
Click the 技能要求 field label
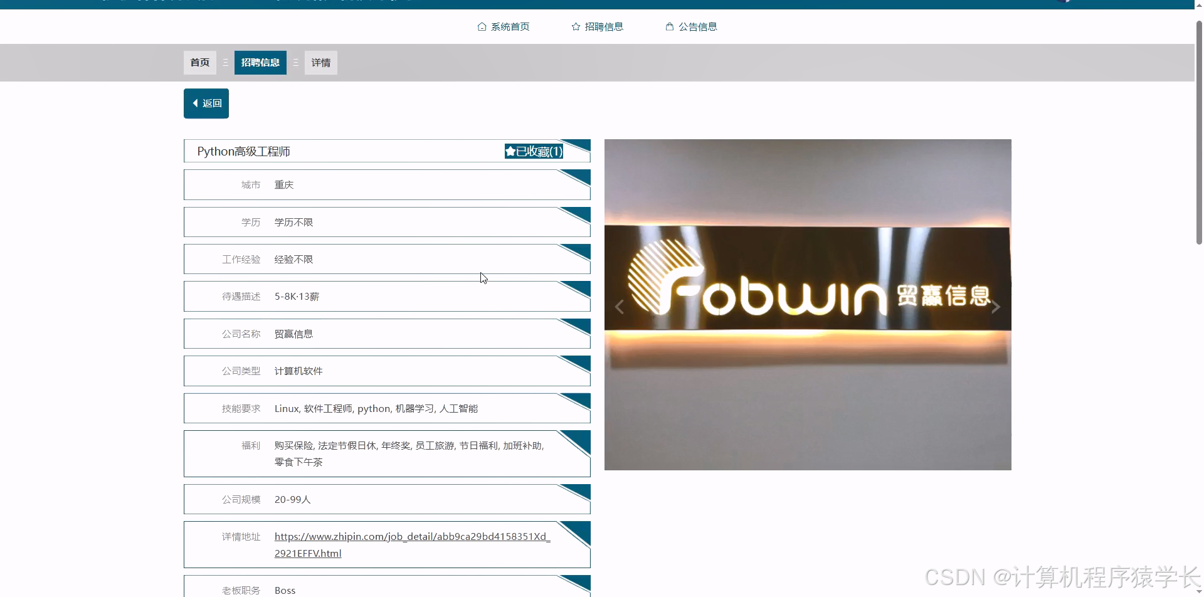coord(241,409)
